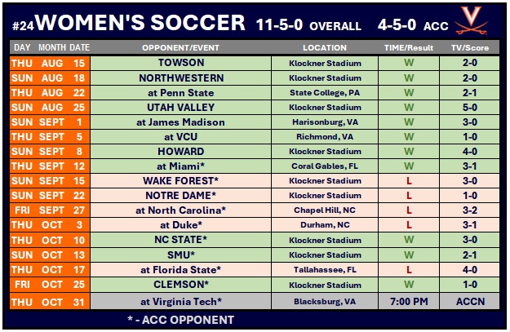Click the CLEMSON* opponent cell
This screenshot has height=332, width=510.
[180, 285]
